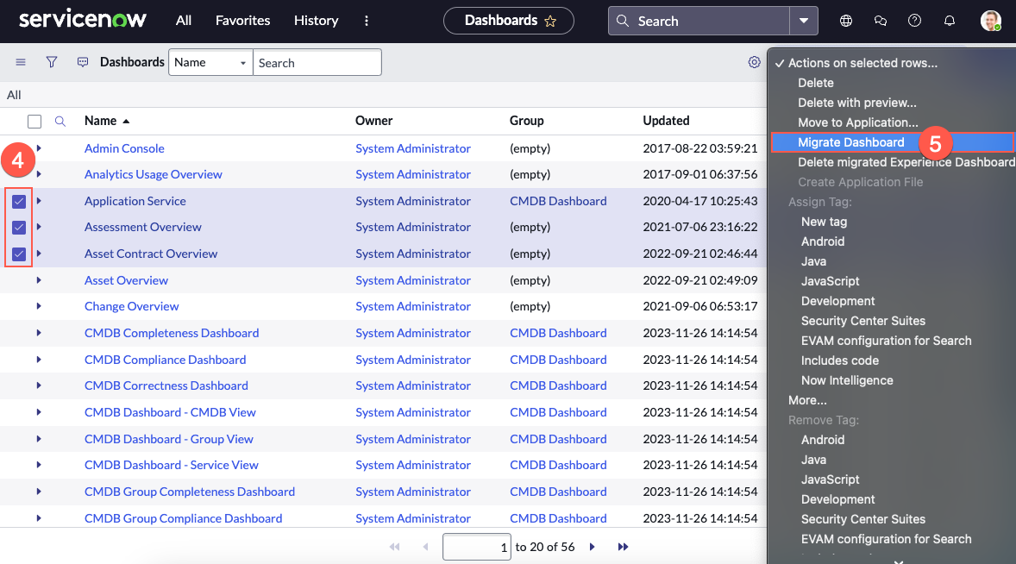Select Delete from actions menu

[x=816, y=83]
